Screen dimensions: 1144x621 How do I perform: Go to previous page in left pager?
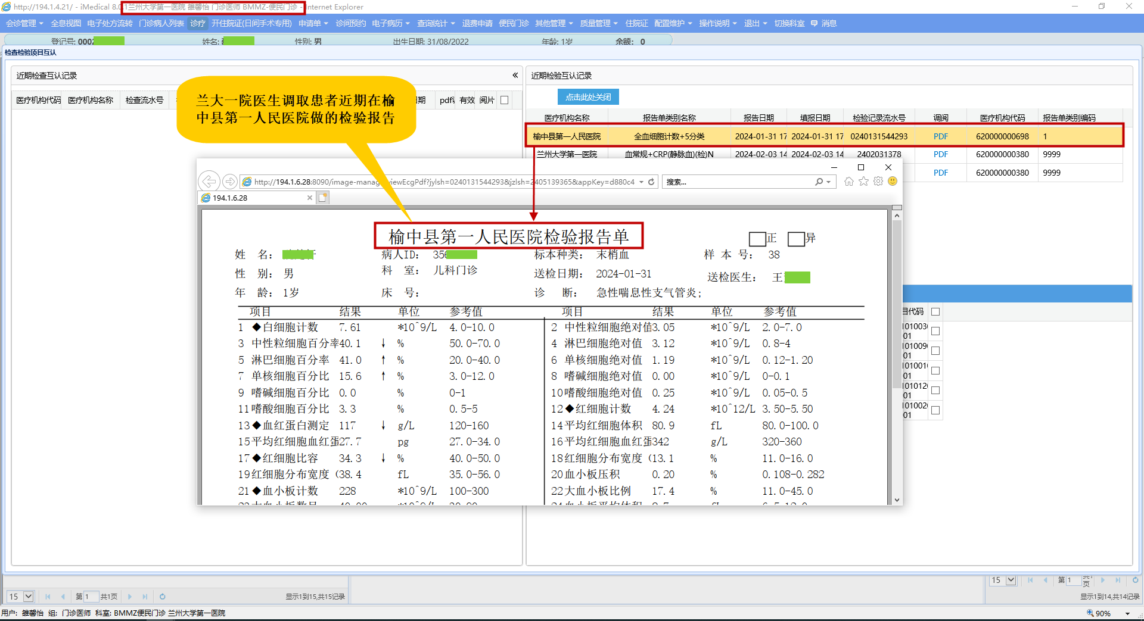click(x=63, y=596)
